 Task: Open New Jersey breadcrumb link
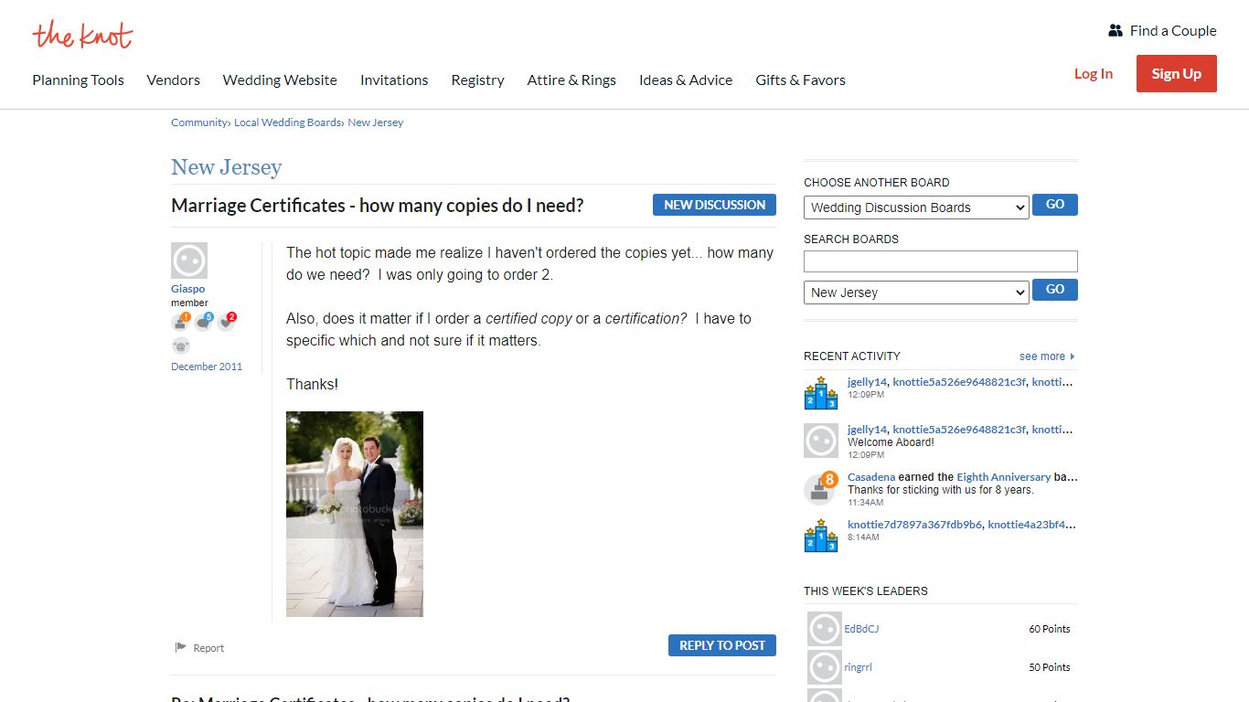point(375,122)
